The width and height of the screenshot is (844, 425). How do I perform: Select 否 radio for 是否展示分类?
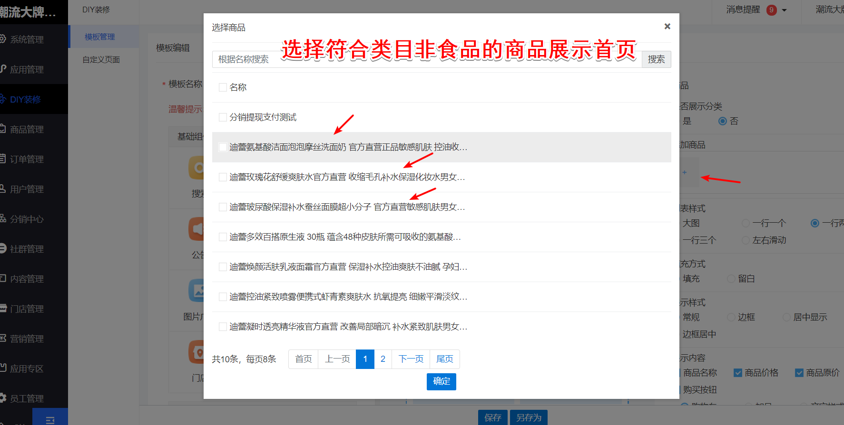click(723, 121)
